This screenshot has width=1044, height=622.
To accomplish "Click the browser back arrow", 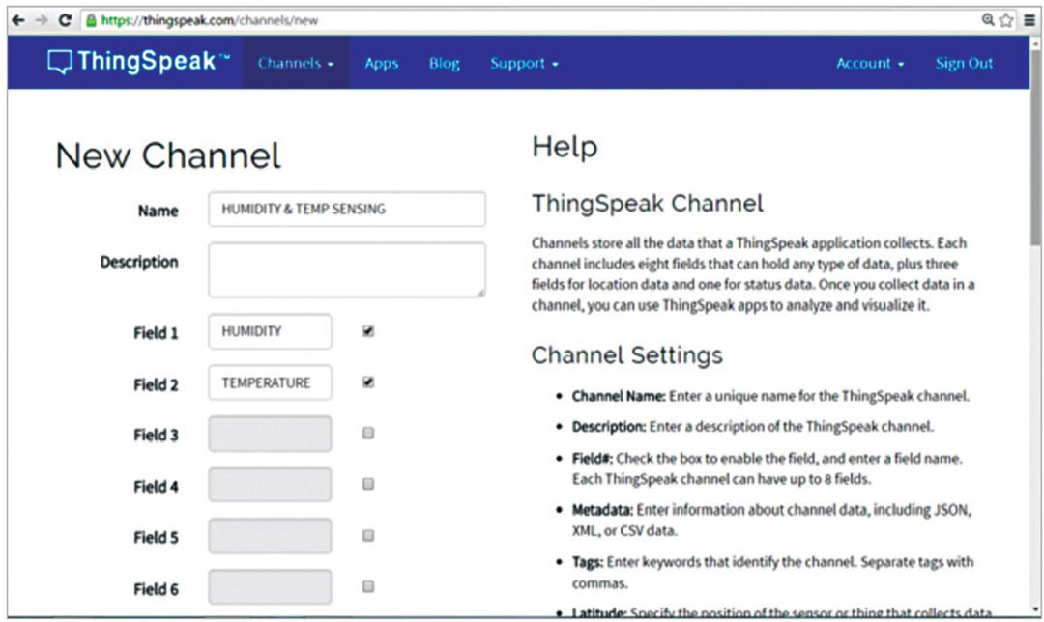I will tap(17, 19).
